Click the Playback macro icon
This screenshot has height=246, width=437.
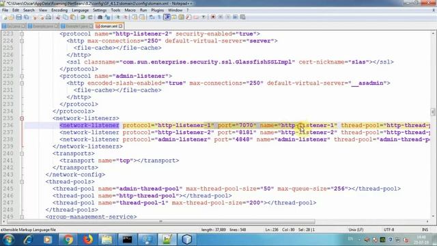(x=228, y=17)
